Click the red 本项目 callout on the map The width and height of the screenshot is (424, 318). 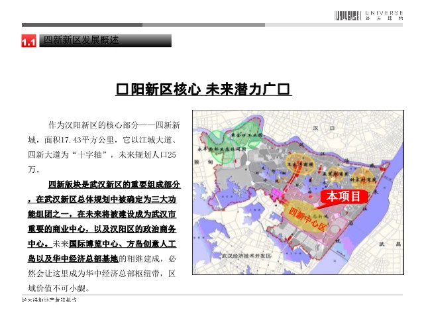point(343,196)
